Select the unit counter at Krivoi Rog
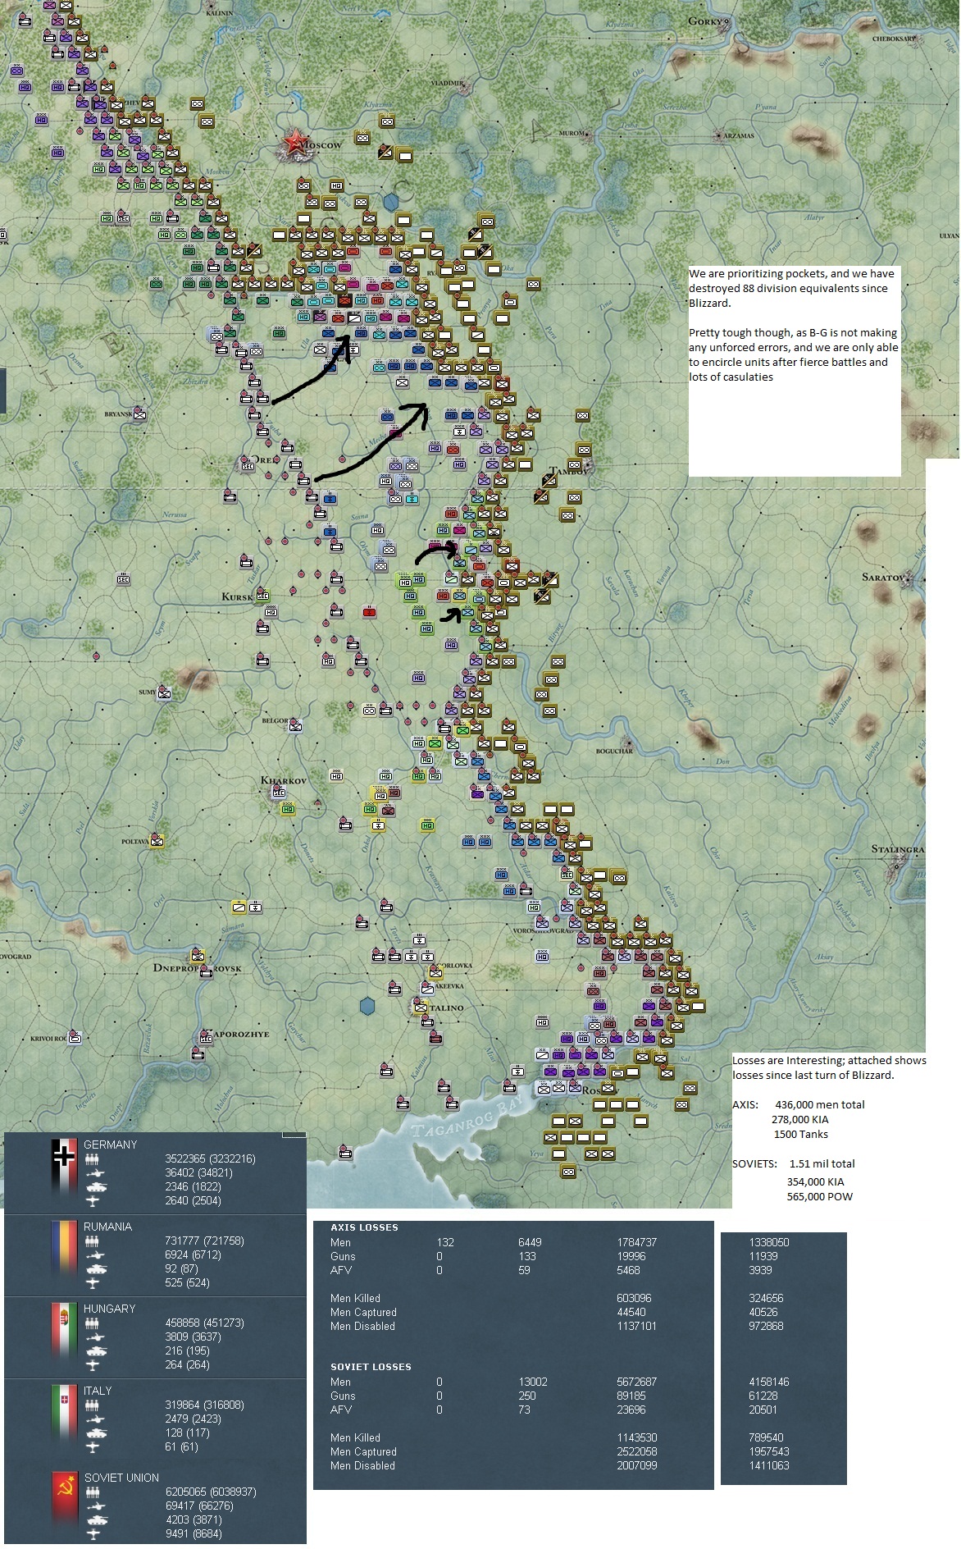The width and height of the screenshot is (961, 1549). 75,1038
